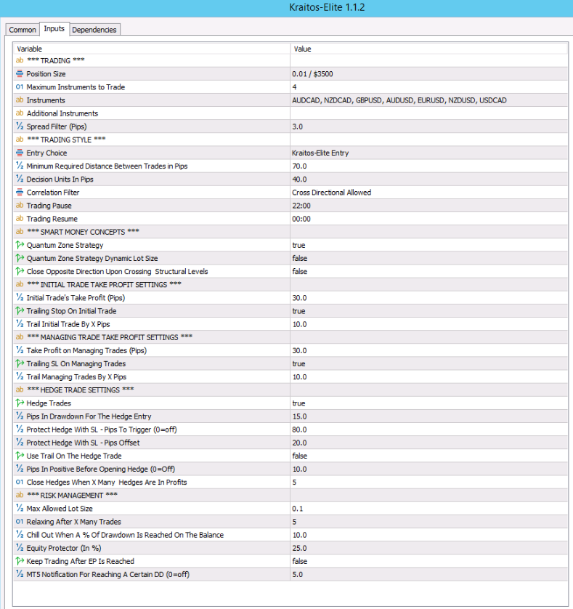Click the Trailing Stop On Initial Trade icon
This screenshot has height=609, width=573.
[20, 311]
